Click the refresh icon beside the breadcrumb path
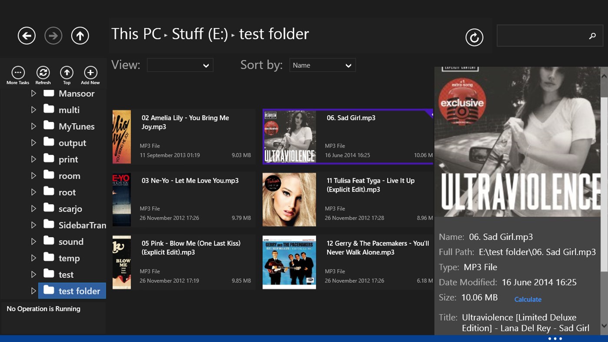Image resolution: width=608 pixels, height=342 pixels. click(474, 37)
